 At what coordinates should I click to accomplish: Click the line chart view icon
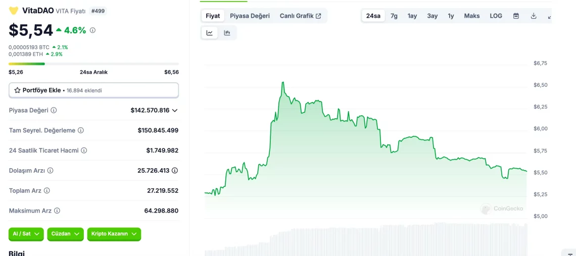click(210, 33)
